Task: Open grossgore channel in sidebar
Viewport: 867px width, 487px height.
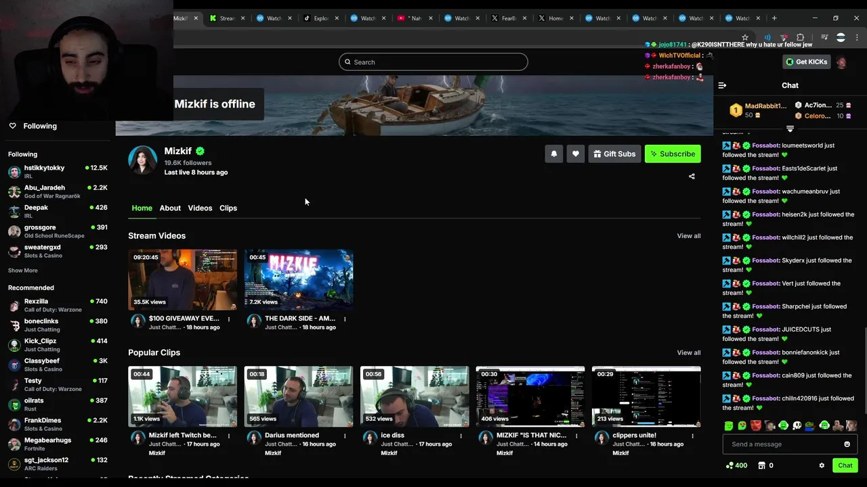Action: click(58, 231)
